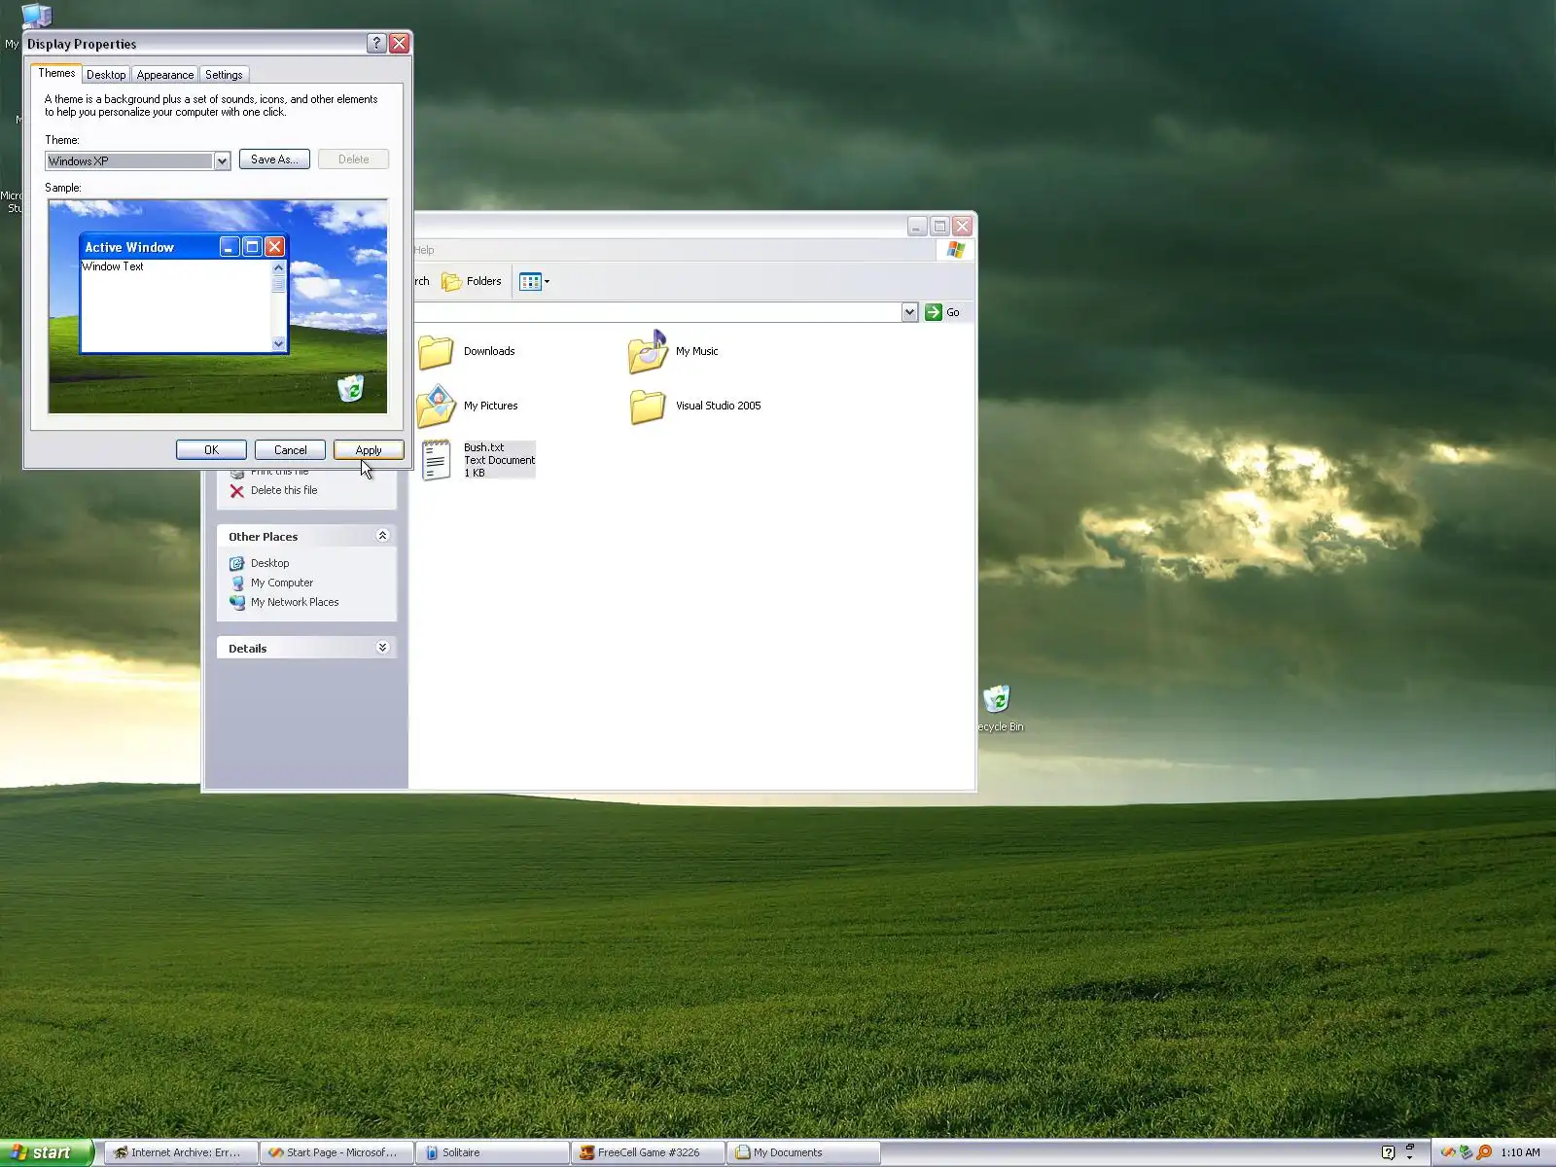Click the colorful round tray icon
The height and width of the screenshot is (1167, 1556).
[x=1448, y=1152]
